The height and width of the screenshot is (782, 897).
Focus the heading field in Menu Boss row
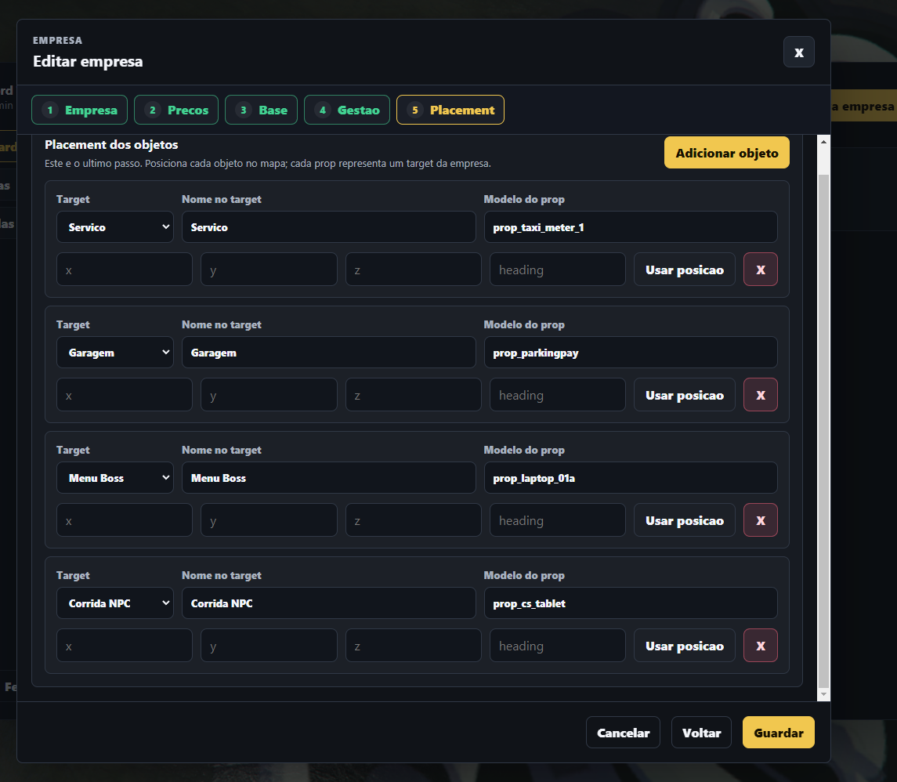pyautogui.click(x=558, y=520)
